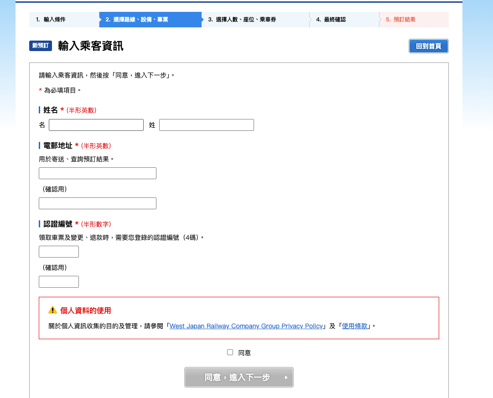The width and height of the screenshot is (493, 398).
Task: Check the 同意 agreement checkbox
Action: tap(230, 352)
